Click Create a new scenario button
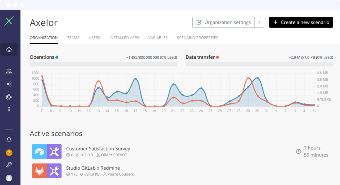The image size is (340, 185). tap(301, 22)
